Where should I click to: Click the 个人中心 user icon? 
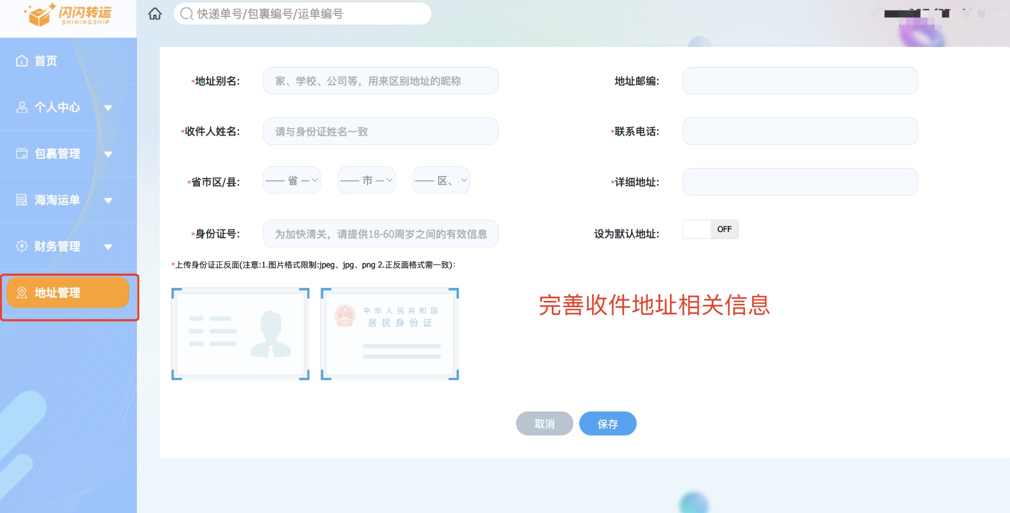click(x=22, y=107)
